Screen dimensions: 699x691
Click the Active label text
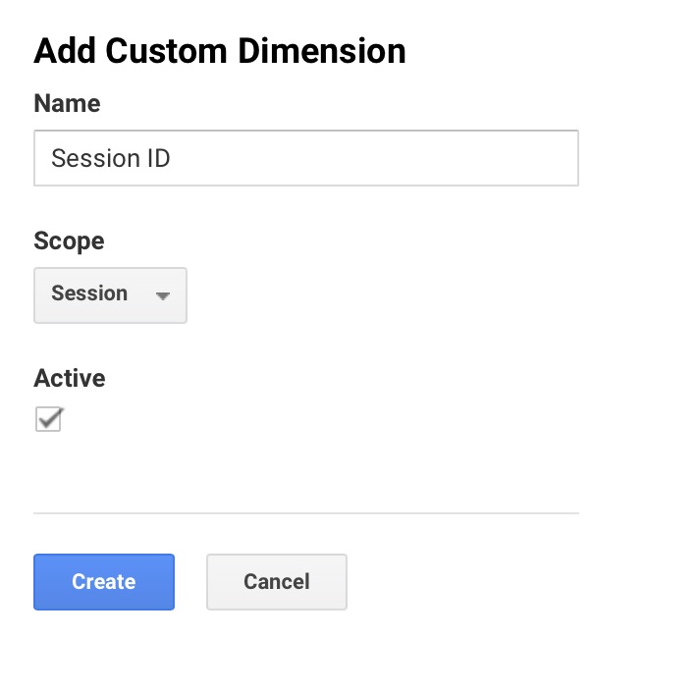[x=70, y=378]
